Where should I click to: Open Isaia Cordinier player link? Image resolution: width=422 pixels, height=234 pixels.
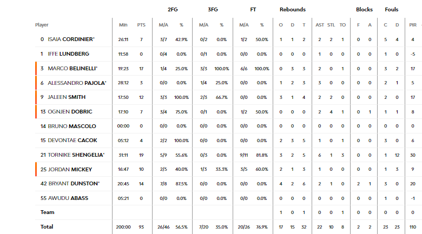coord(71,39)
